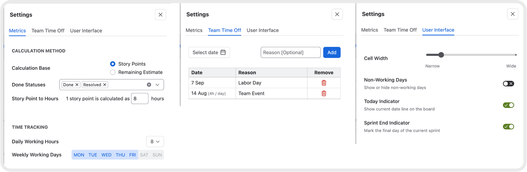Select the Remaining Estimate radio option
This screenshot has height=172, width=527.
pos(113,72)
